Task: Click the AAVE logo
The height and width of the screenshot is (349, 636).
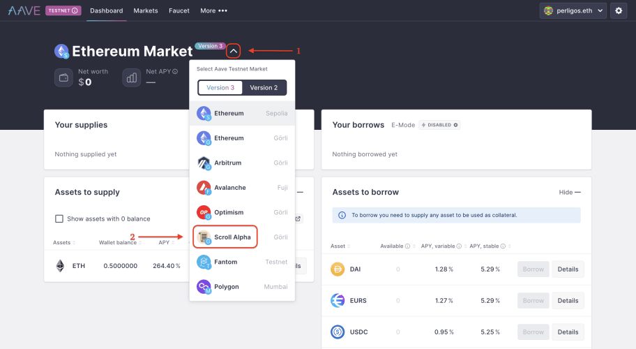Action: [x=24, y=10]
